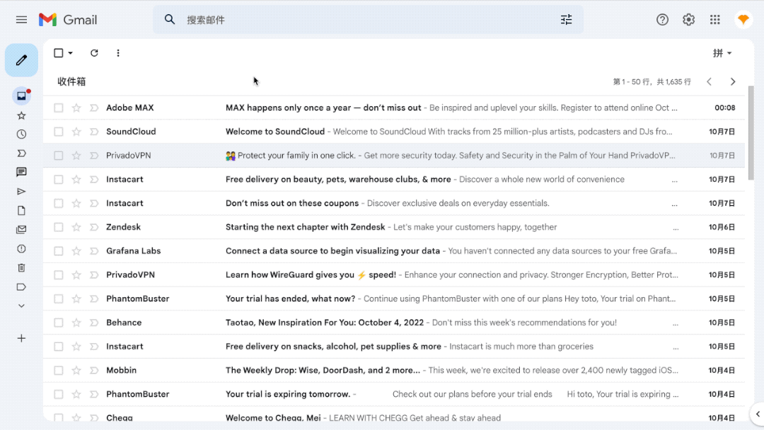Viewport: 764px width, 430px height.
Task: Open the Inbox sidebar icon
Action: [21, 96]
